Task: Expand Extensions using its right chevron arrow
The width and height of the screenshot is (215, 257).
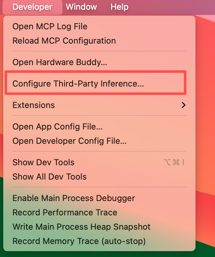Action: [183, 105]
